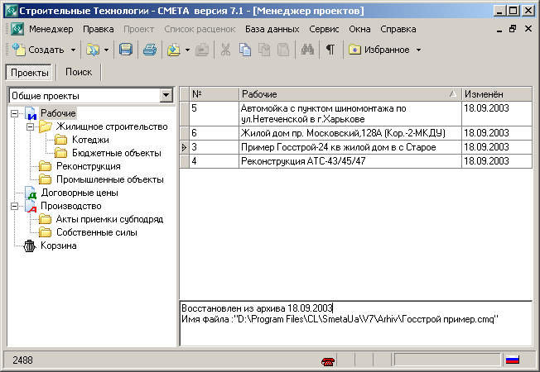Viewport: 540px width, 372px height.
Task: Click the import folder-with-arrow icon
Action: pyautogui.click(x=174, y=50)
